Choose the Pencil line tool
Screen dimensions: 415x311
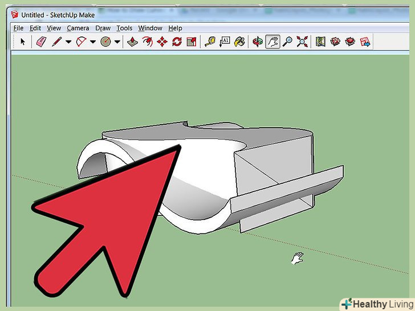56,42
